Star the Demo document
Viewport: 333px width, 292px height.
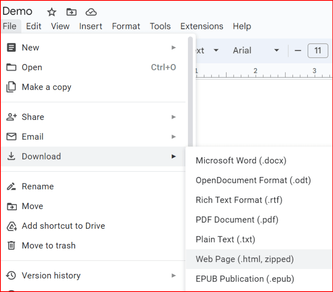pos(52,12)
